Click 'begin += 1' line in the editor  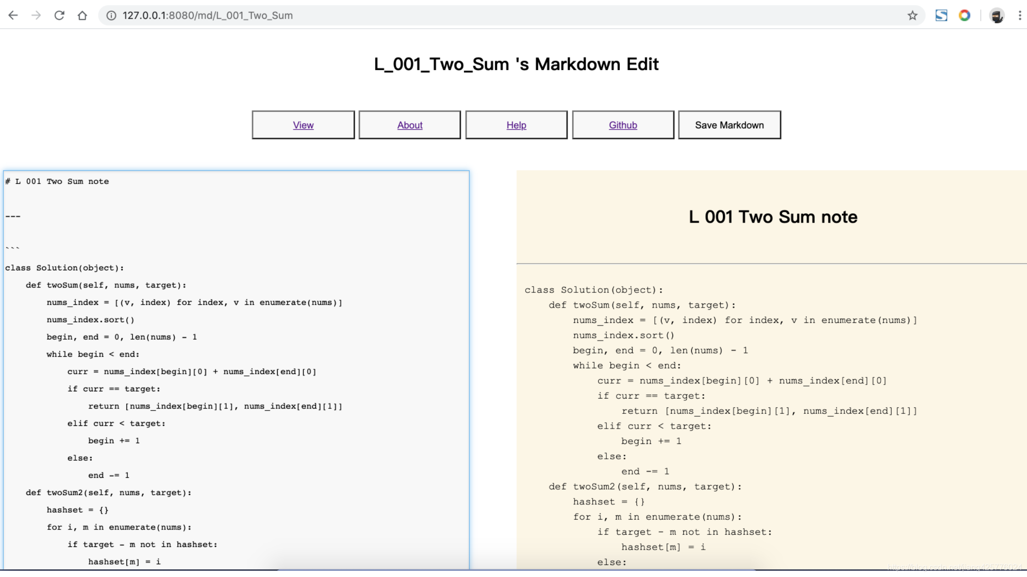coord(114,441)
